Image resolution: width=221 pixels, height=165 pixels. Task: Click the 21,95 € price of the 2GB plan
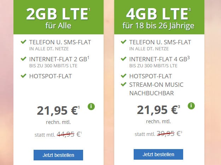(58, 110)
